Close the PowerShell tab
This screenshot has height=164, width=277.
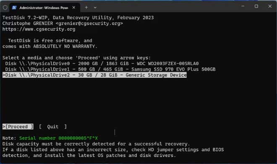74,8
